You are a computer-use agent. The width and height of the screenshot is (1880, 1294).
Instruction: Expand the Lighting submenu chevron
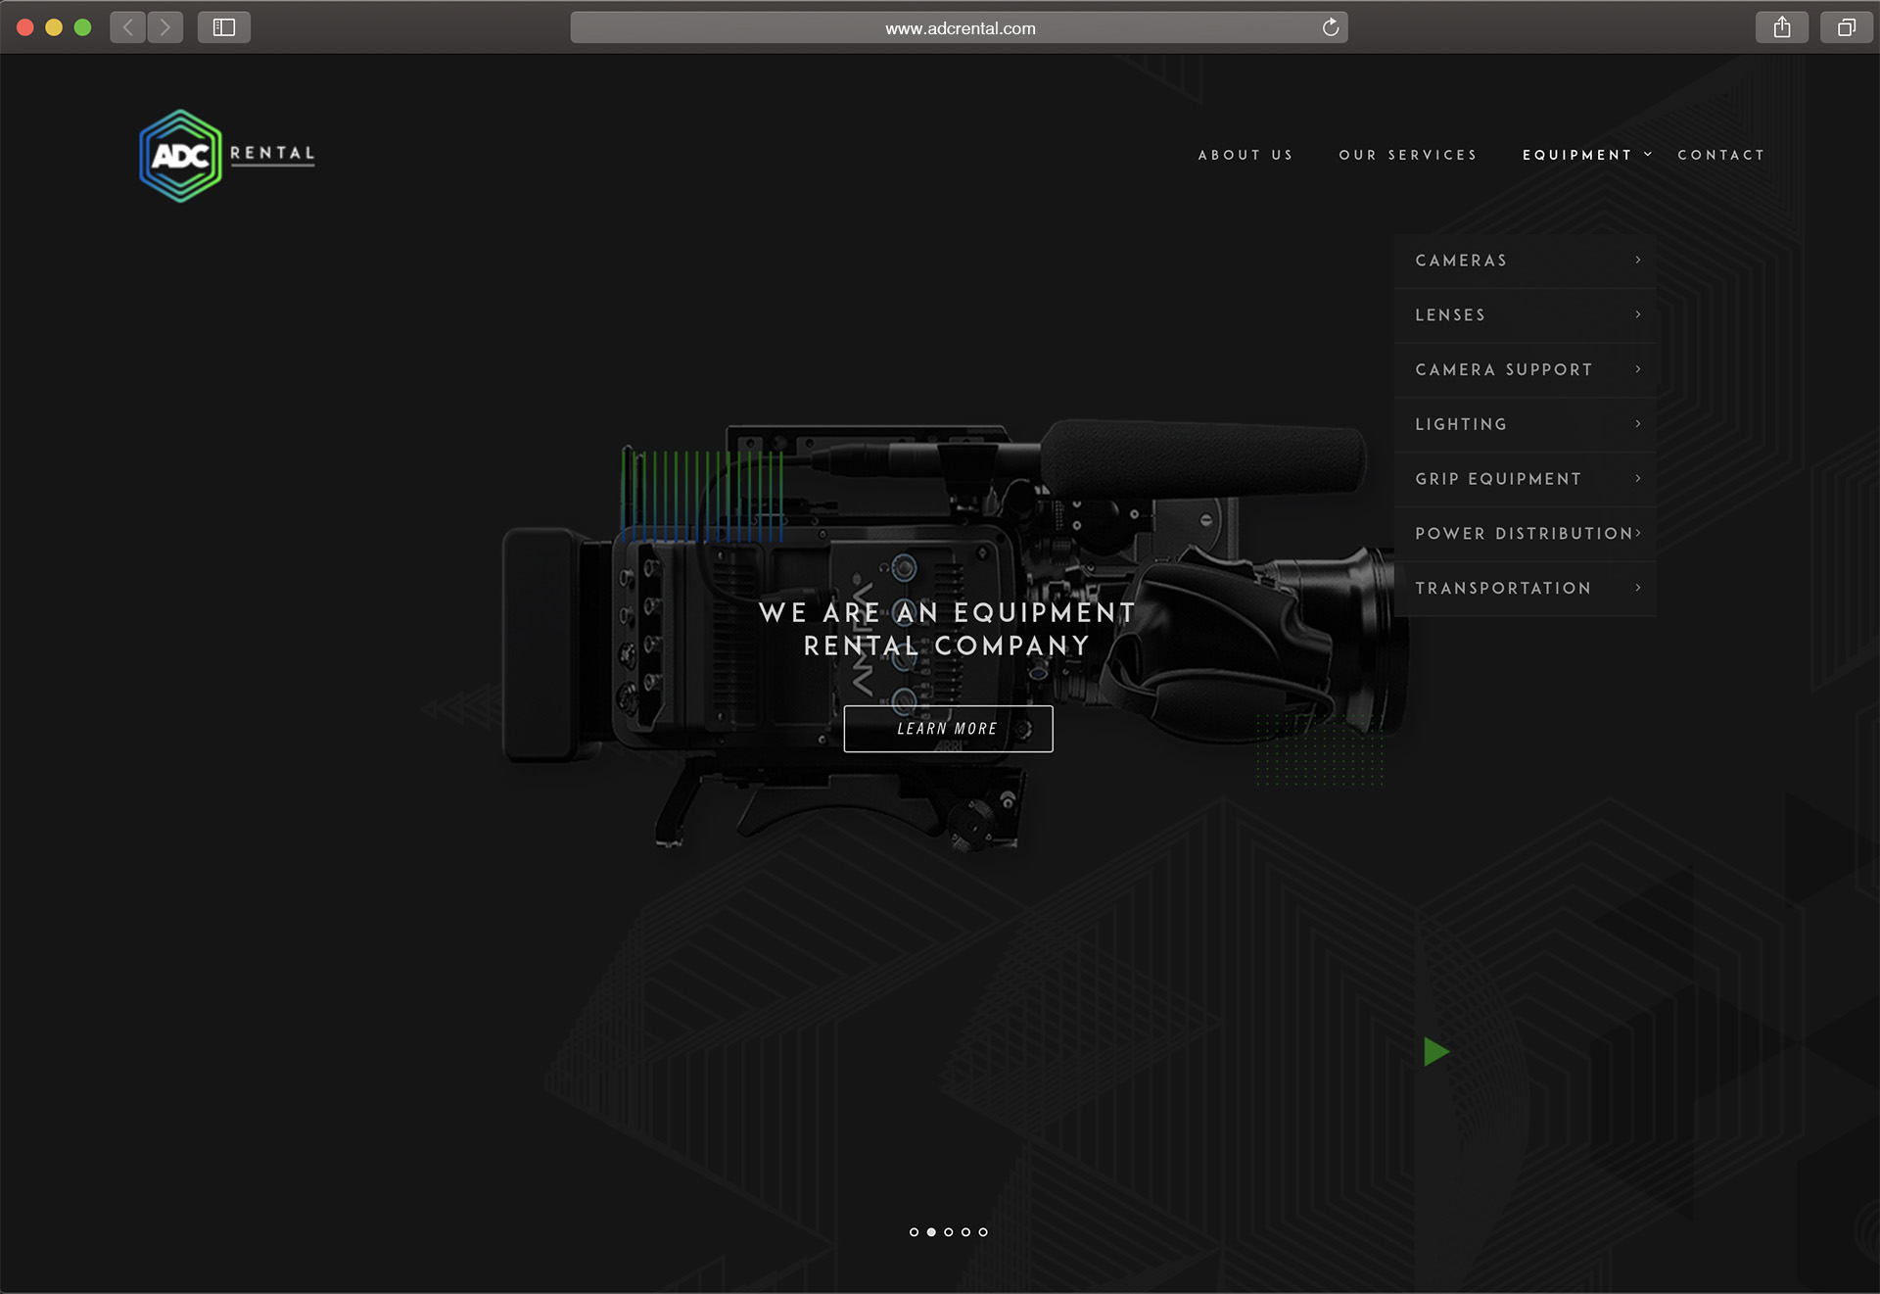click(1637, 424)
